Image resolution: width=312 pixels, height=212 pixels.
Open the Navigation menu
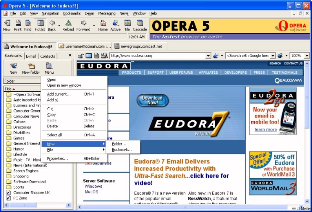click(x=51, y=13)
